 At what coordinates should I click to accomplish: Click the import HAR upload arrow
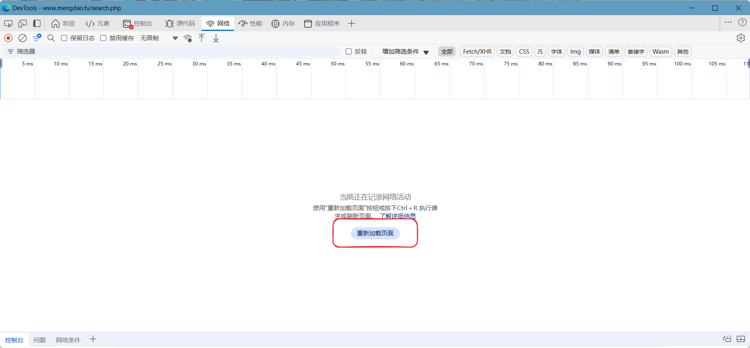202,38
